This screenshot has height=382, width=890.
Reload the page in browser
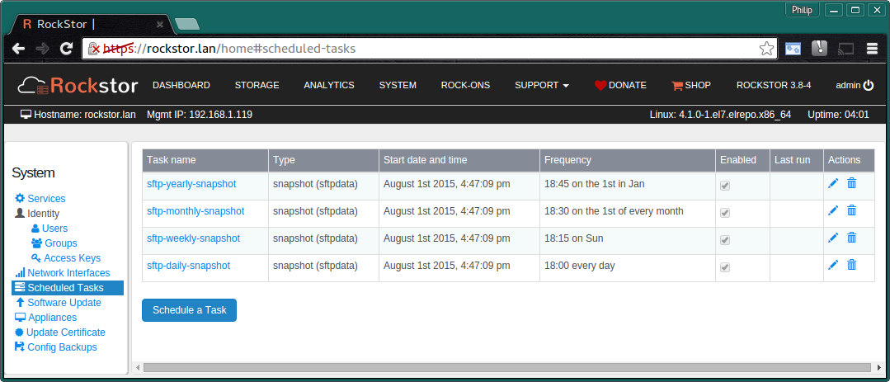click(67, 49)
